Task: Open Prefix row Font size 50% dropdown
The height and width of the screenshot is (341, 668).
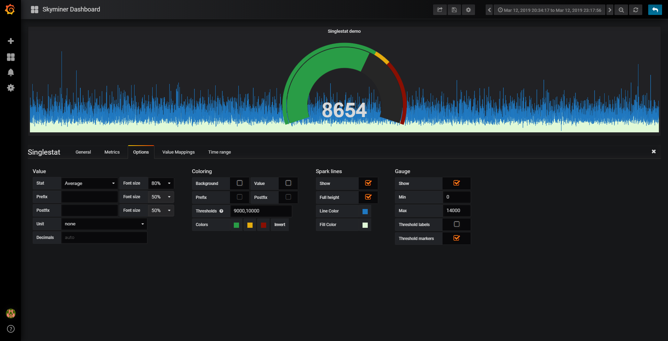Action: tap(161, 197)
